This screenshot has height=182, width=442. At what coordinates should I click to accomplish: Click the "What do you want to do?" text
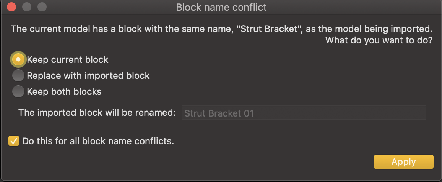(379, 40)
